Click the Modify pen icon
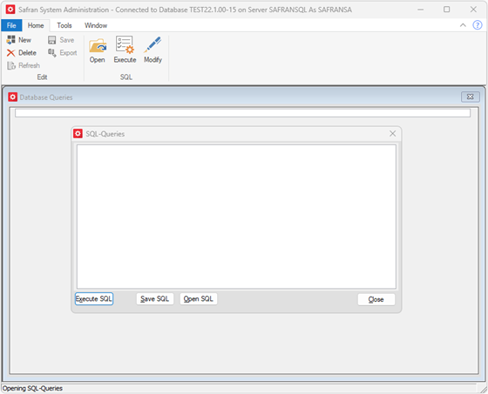Image resolution: width=488 pixels, height=394 pixels. click(152, 44)
